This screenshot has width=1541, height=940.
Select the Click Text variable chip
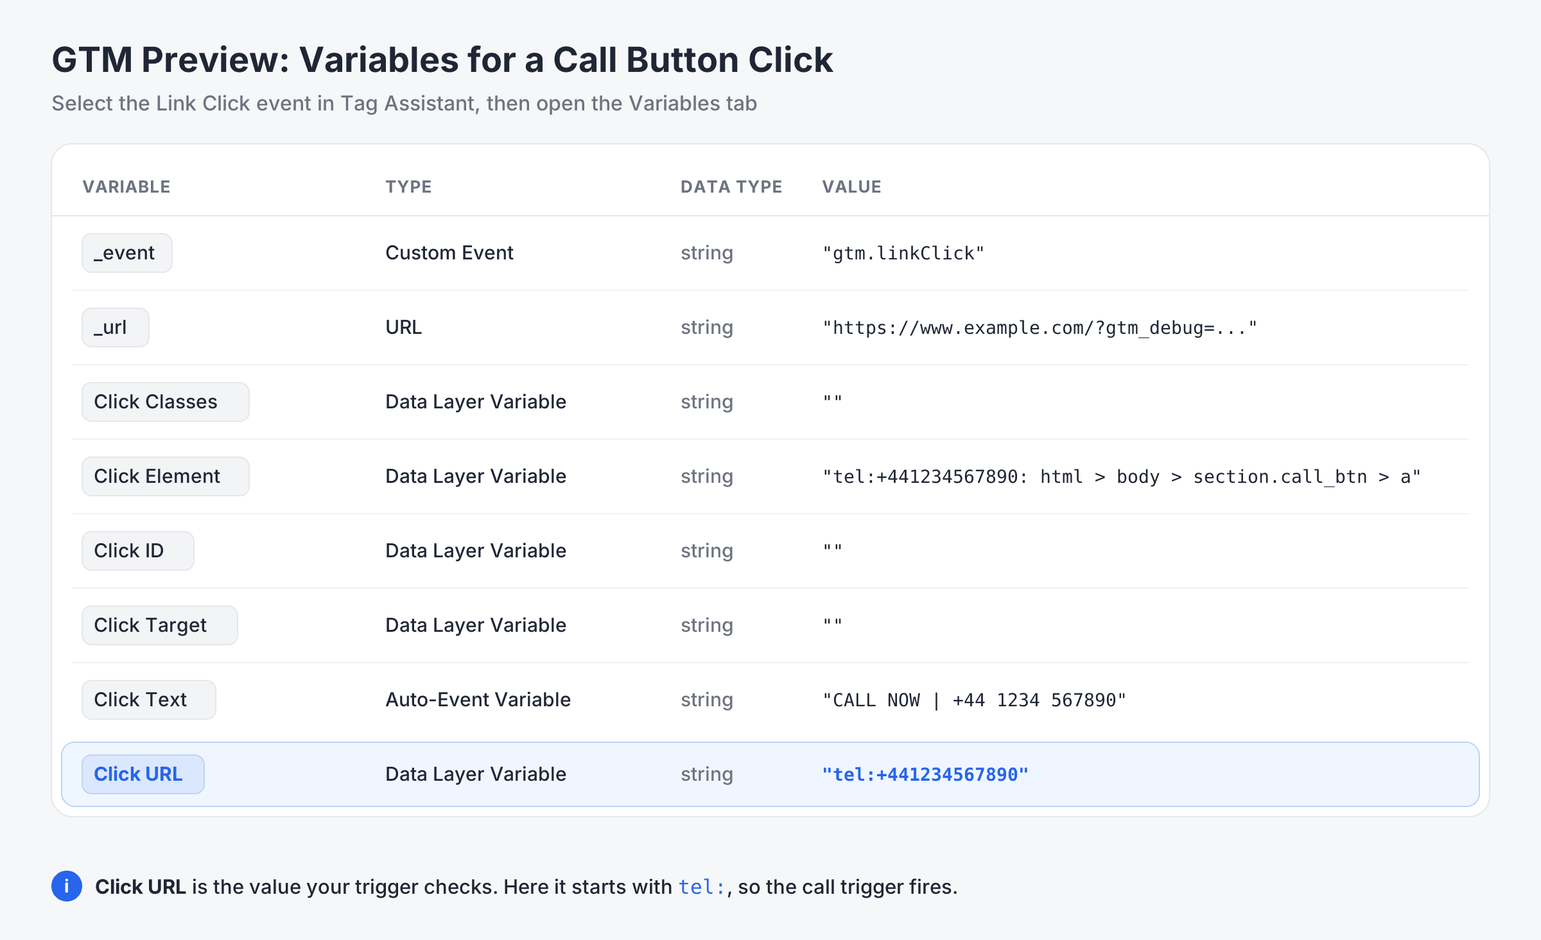149,700
